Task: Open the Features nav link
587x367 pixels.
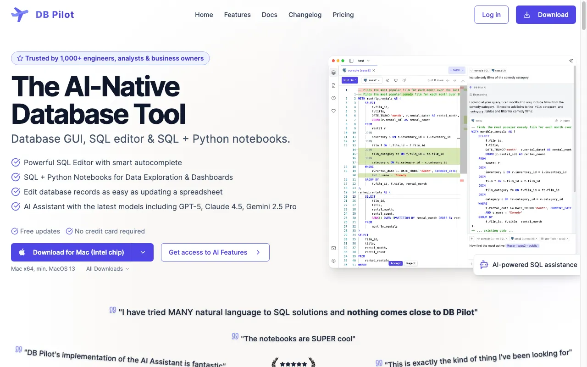Action: point(238,15)
